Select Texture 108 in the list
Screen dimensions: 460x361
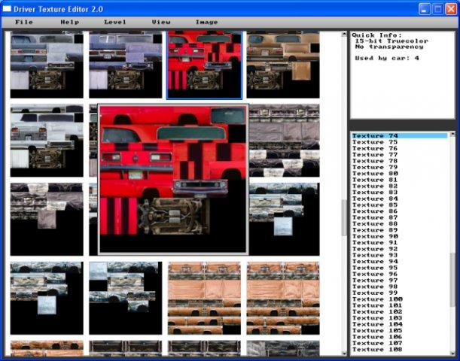pyautogui.click(x=400, y=350)
